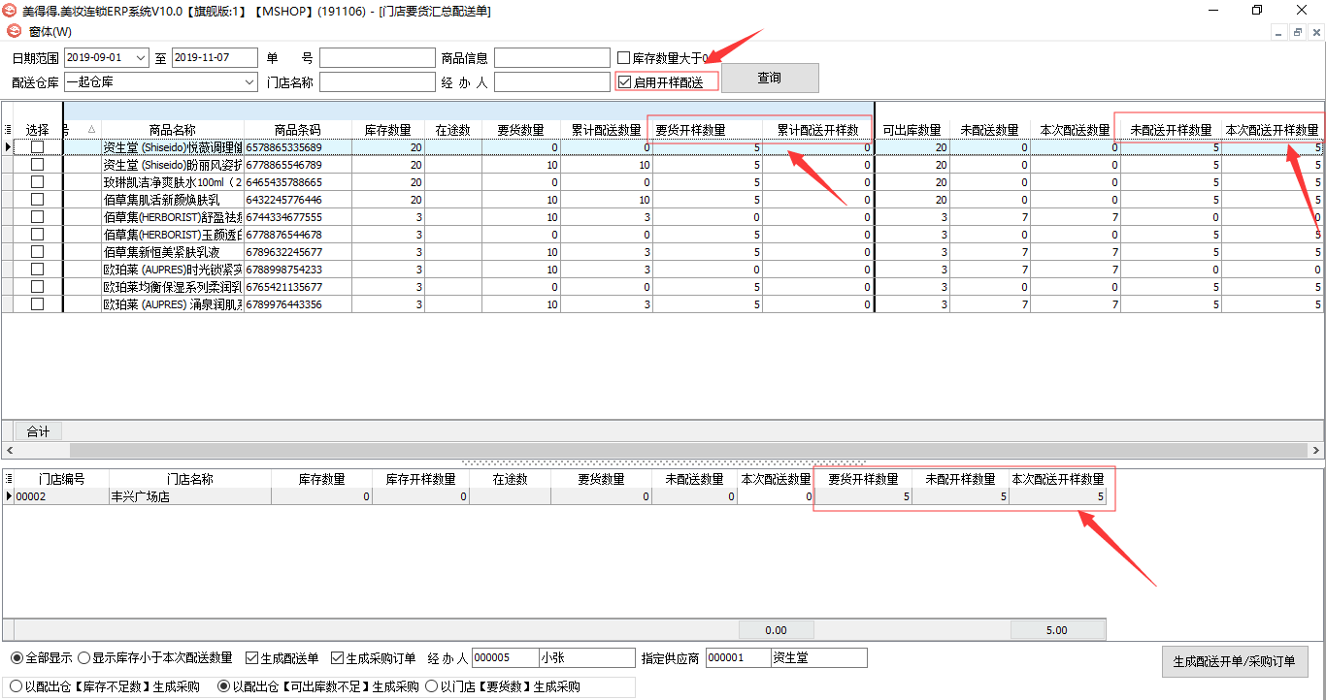Click grid corner selector icon in bottom table
The width and height of the screenshot is (1326, 700).
click(8, 479)
